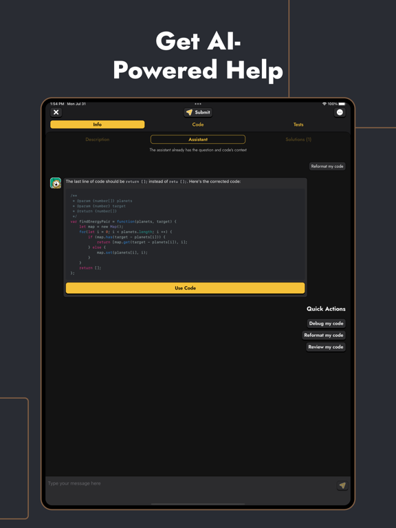This screenshot has height=528, width=396.
Task: Send message with paper plane icon
Action: tap(342, 485)
